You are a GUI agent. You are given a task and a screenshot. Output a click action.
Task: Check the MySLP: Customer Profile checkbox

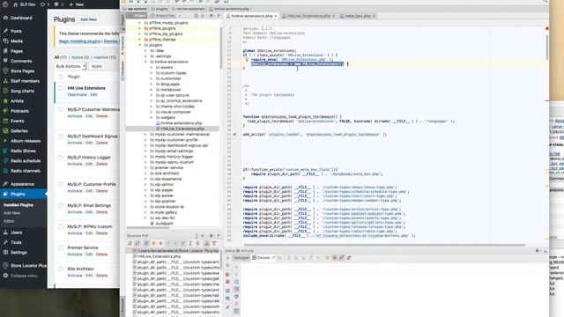61,184
